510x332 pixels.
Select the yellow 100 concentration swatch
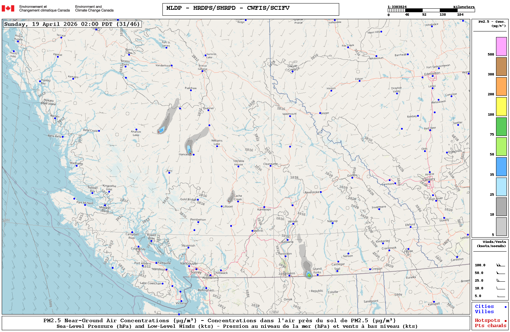(501, 107)
